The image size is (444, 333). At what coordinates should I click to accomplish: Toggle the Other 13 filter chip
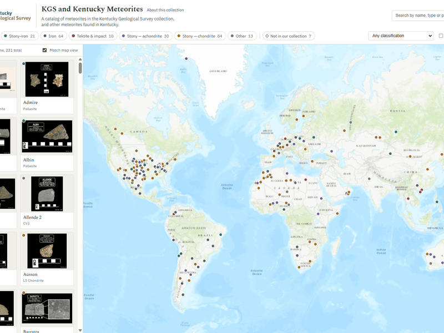pyautogui.click(x=242, y=36)
